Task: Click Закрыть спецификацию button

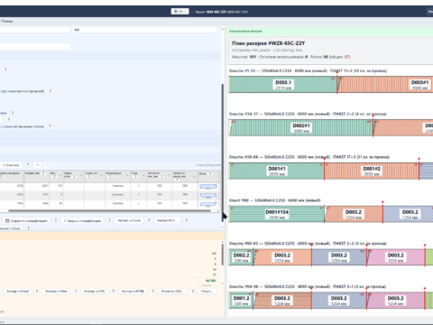Action: [83, 220]
